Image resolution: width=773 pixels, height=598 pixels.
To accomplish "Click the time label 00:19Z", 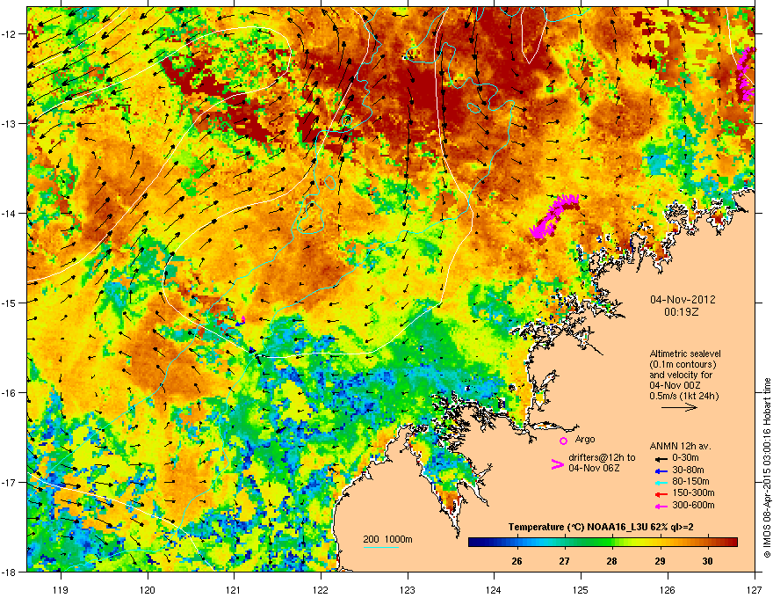I will pyautogui.click(x=682, y=312).
